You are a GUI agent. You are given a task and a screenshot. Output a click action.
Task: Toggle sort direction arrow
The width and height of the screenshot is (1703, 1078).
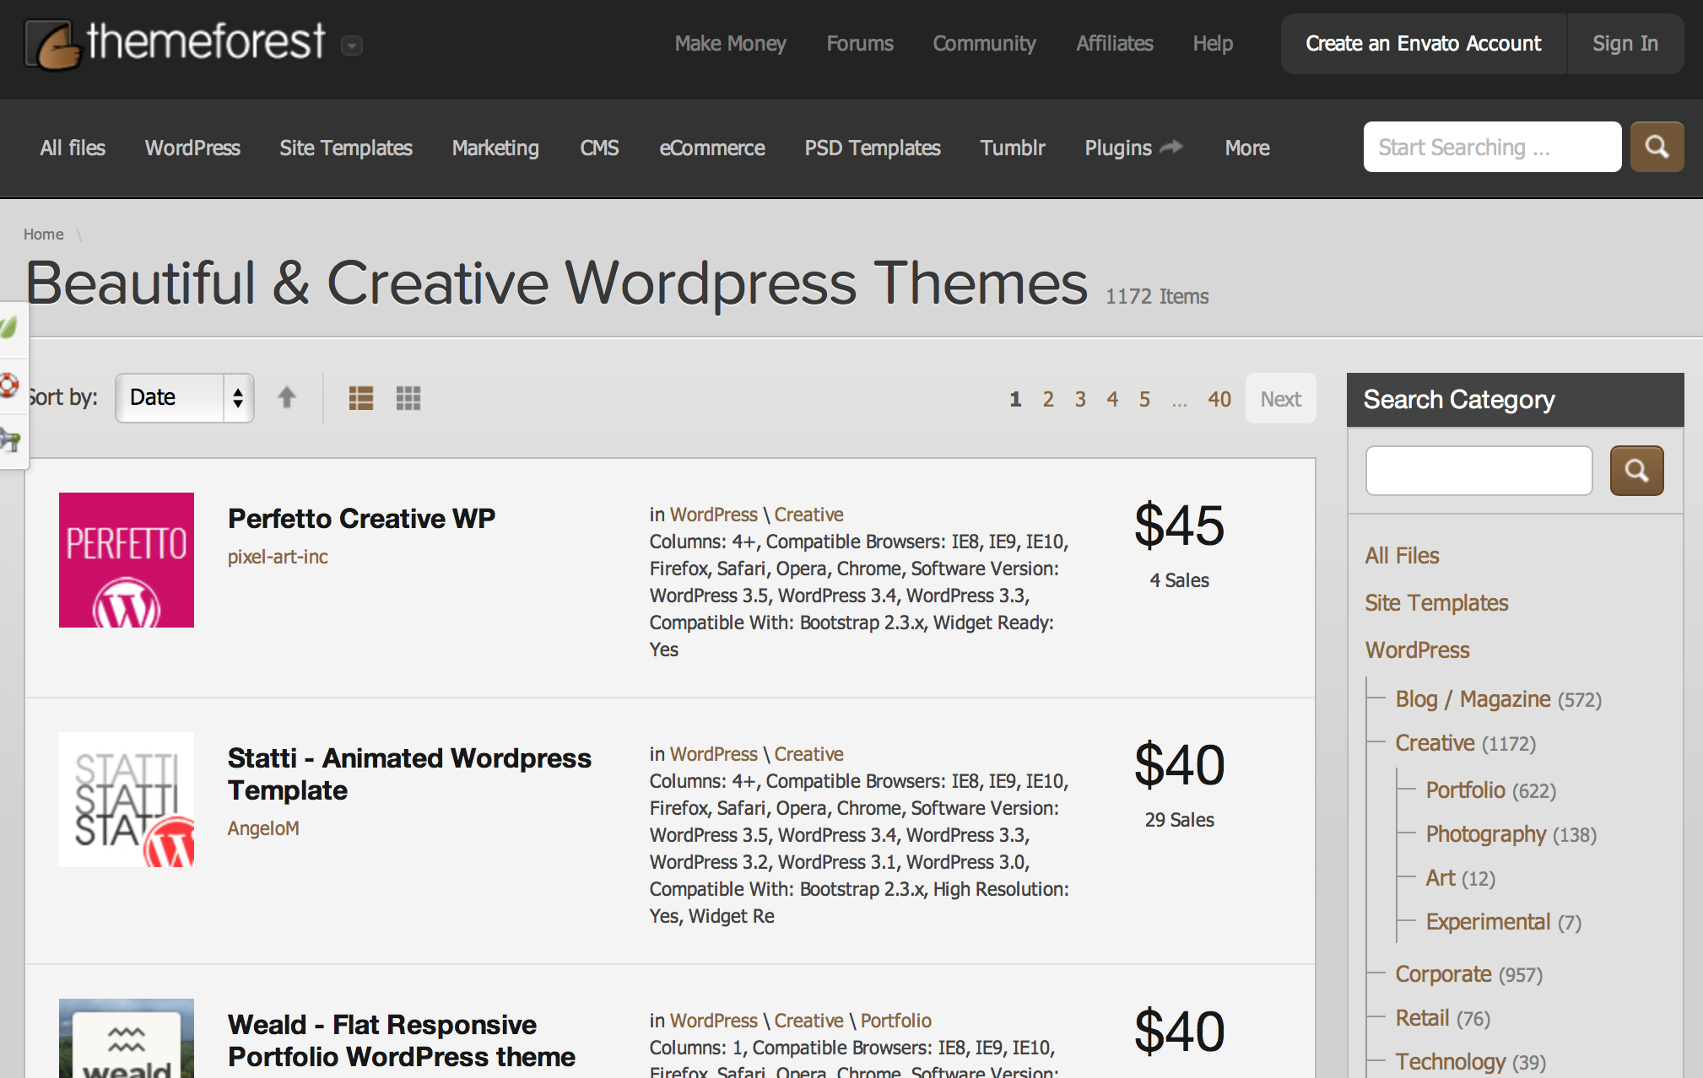point(287,397)
